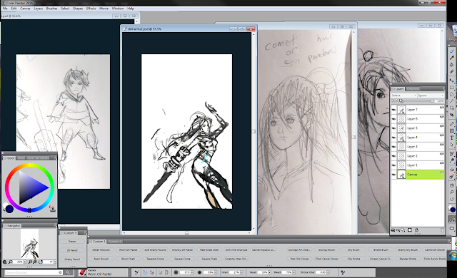Select the Paint Bucket tool
This screenshot has height=278, width=457.
[452, 65]
